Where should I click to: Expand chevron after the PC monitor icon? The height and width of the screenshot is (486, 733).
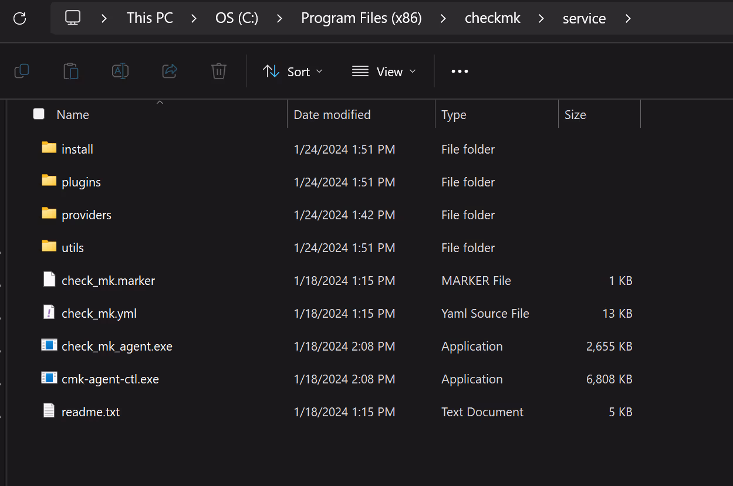tap(104, 18)
